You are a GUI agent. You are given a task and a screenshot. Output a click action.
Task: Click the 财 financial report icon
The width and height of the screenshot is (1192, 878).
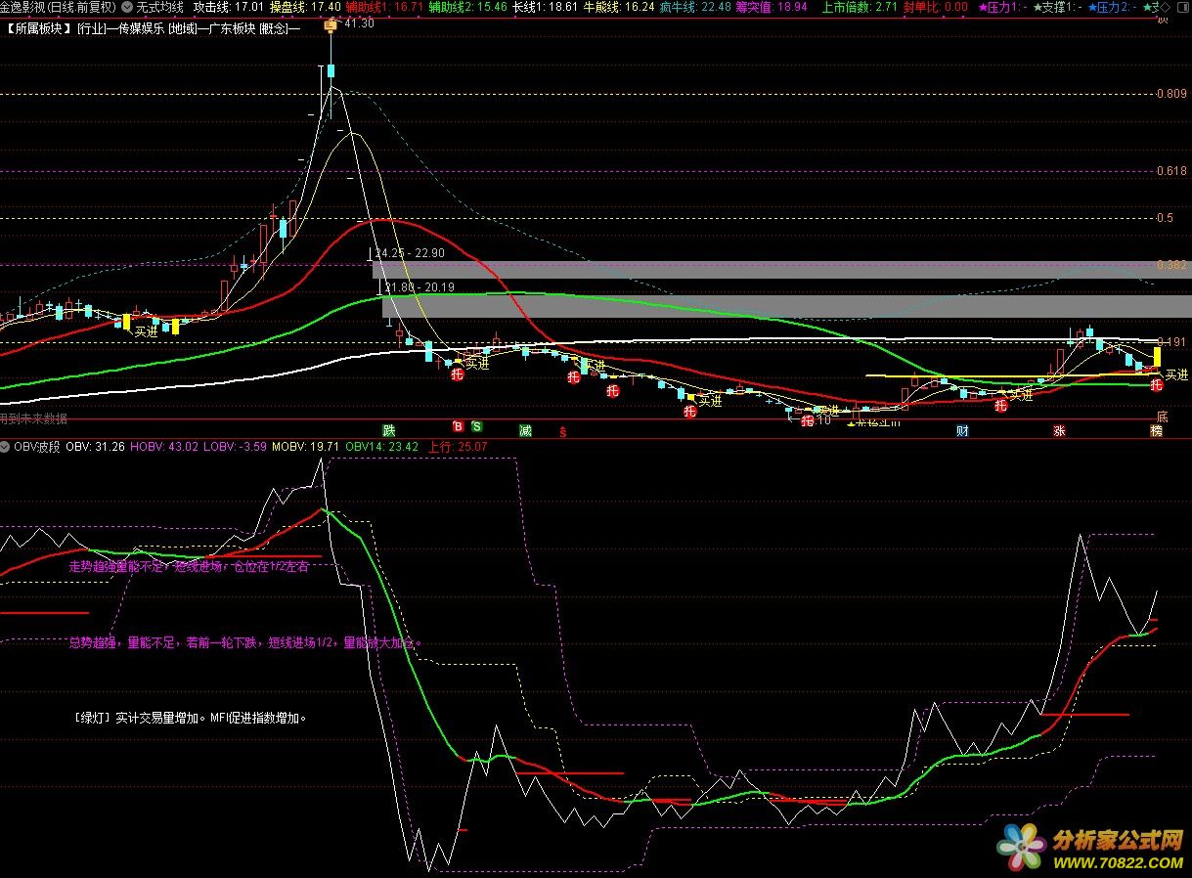tap(962, 430)
